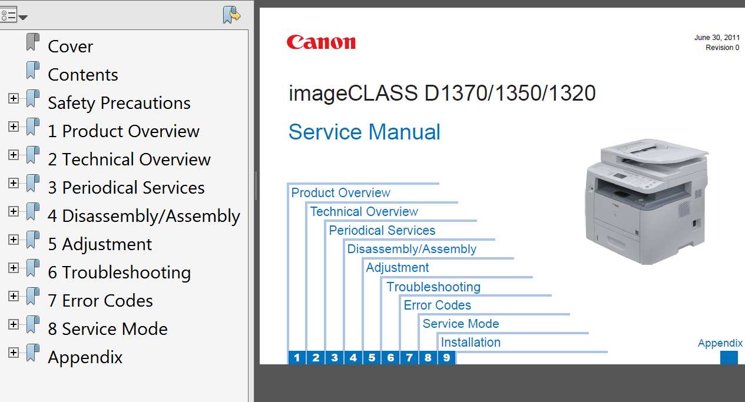The image size is (745, 402).
Task: Open the Cover bookmark
Action: coord(71,46)
